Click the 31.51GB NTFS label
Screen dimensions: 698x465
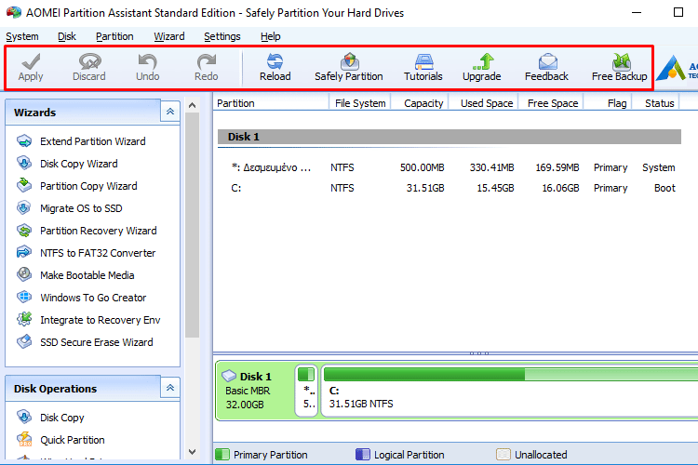(x=361, y=404)
